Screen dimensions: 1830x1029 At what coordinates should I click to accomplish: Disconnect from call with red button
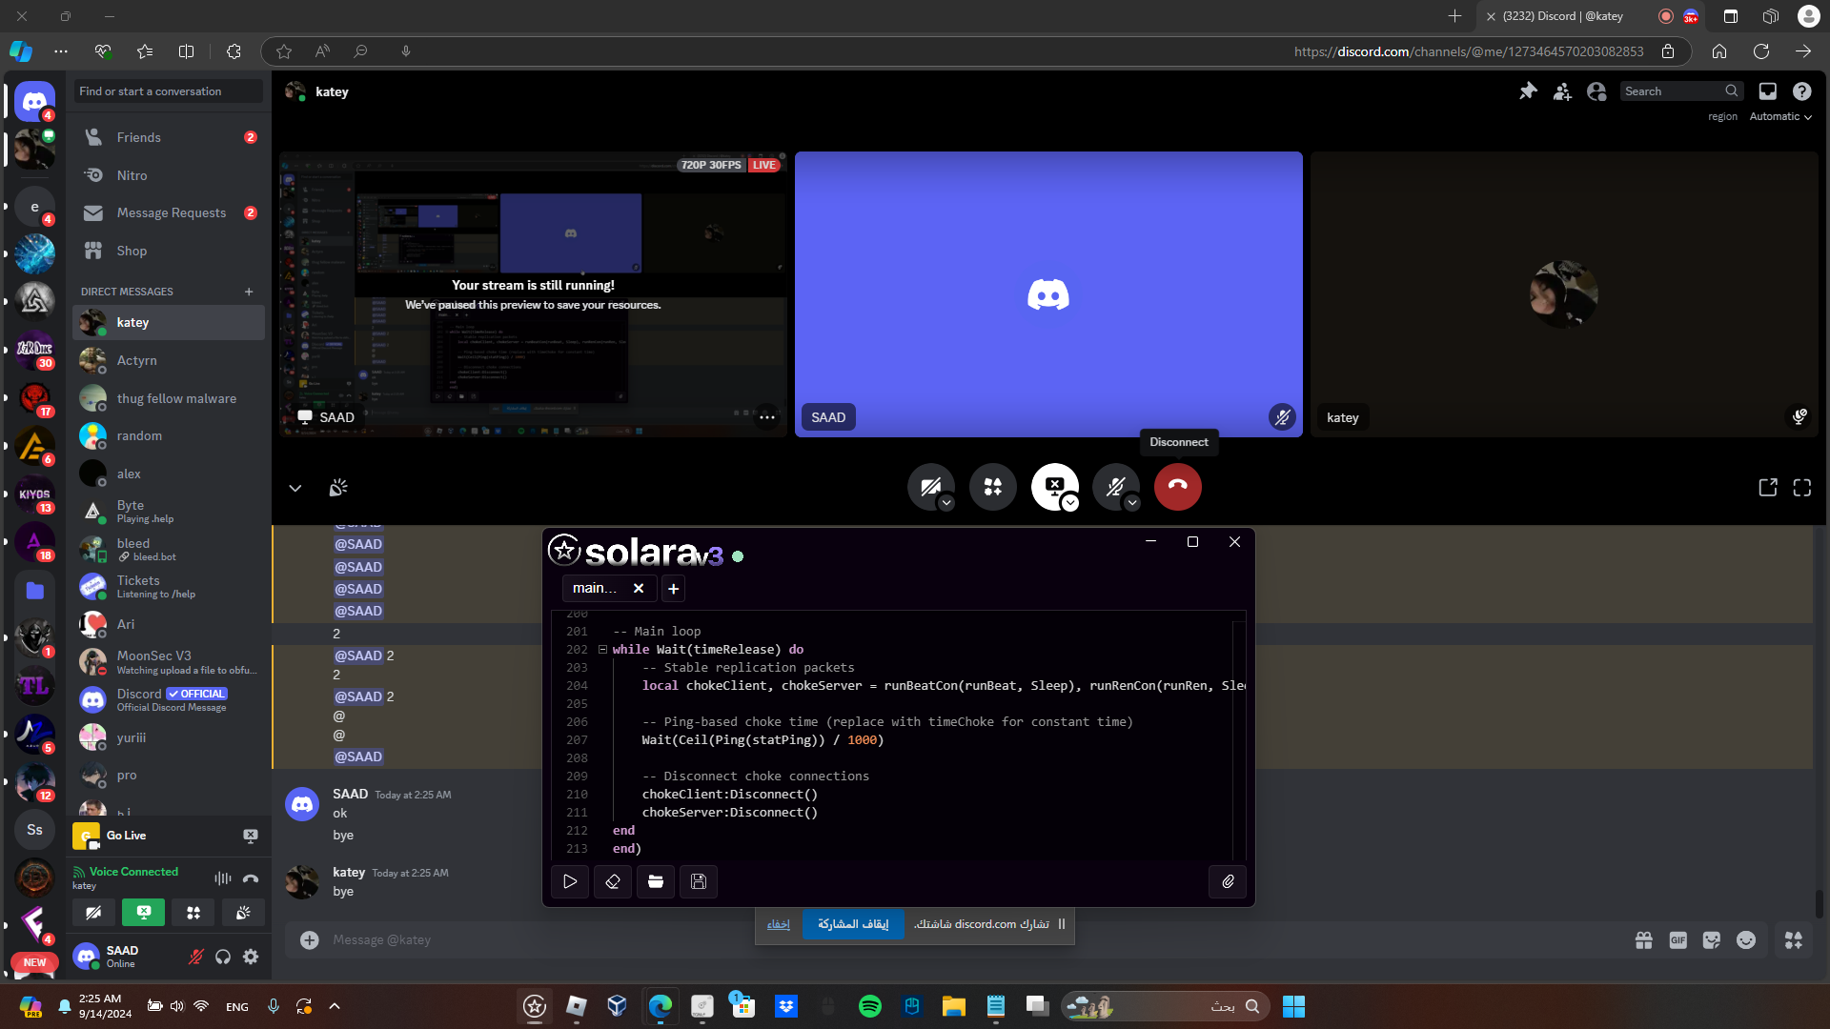coord(1178,487)
